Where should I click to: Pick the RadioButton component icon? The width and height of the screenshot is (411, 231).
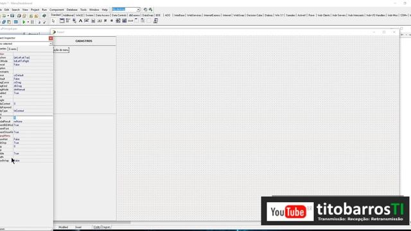pos(112,21)
